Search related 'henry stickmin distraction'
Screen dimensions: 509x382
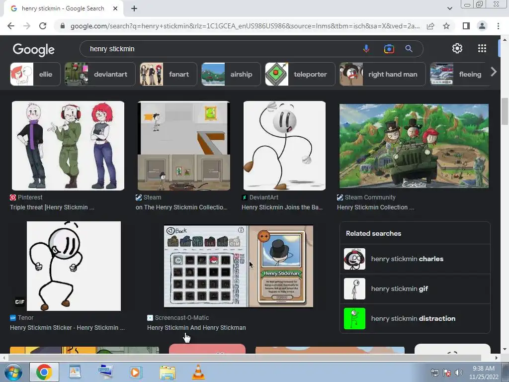[x=415, y=319]
